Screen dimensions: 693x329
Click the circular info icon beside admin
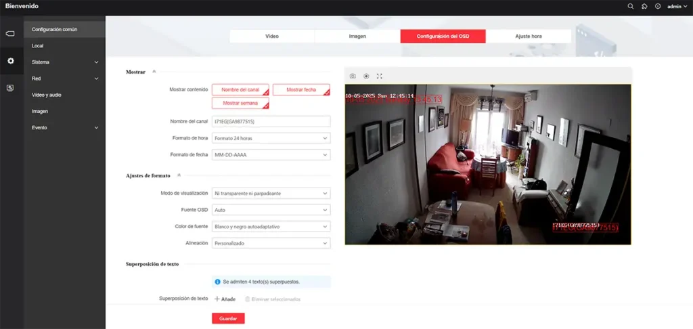click(x=656, y=6)
